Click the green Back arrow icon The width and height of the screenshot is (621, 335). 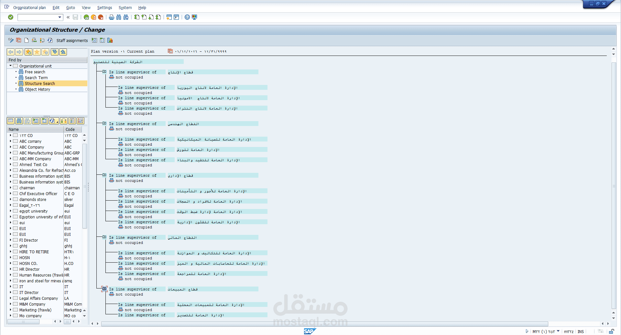pyautogui.click(x=86, y=17)
